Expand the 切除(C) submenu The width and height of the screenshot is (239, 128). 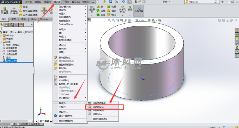click(x=70, y=10)
